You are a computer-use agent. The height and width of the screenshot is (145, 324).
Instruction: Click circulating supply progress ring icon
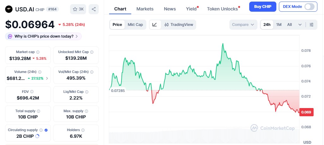click(38, 136)
